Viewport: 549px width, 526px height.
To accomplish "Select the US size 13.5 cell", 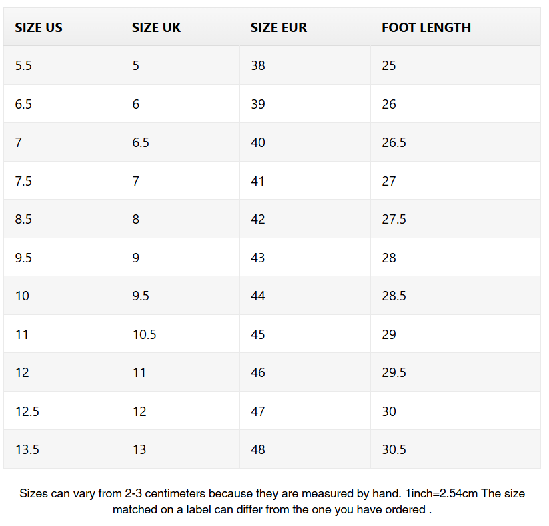I will pyautogui.click(x=62, y=449).
